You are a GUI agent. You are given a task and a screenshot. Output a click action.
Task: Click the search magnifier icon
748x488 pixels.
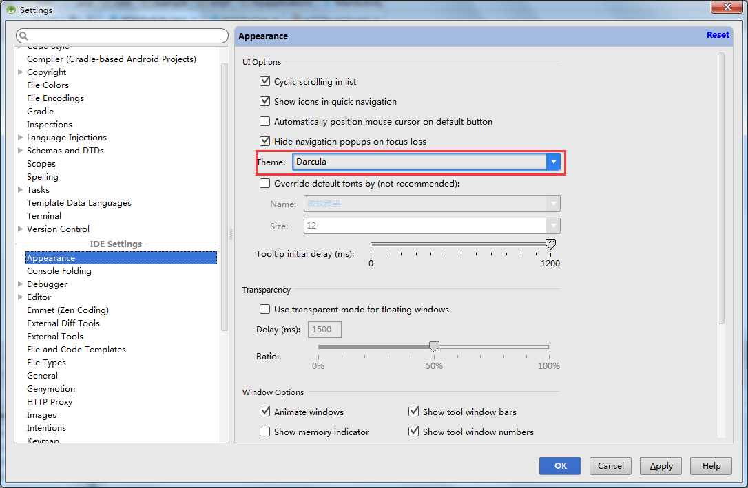(24, 36)
